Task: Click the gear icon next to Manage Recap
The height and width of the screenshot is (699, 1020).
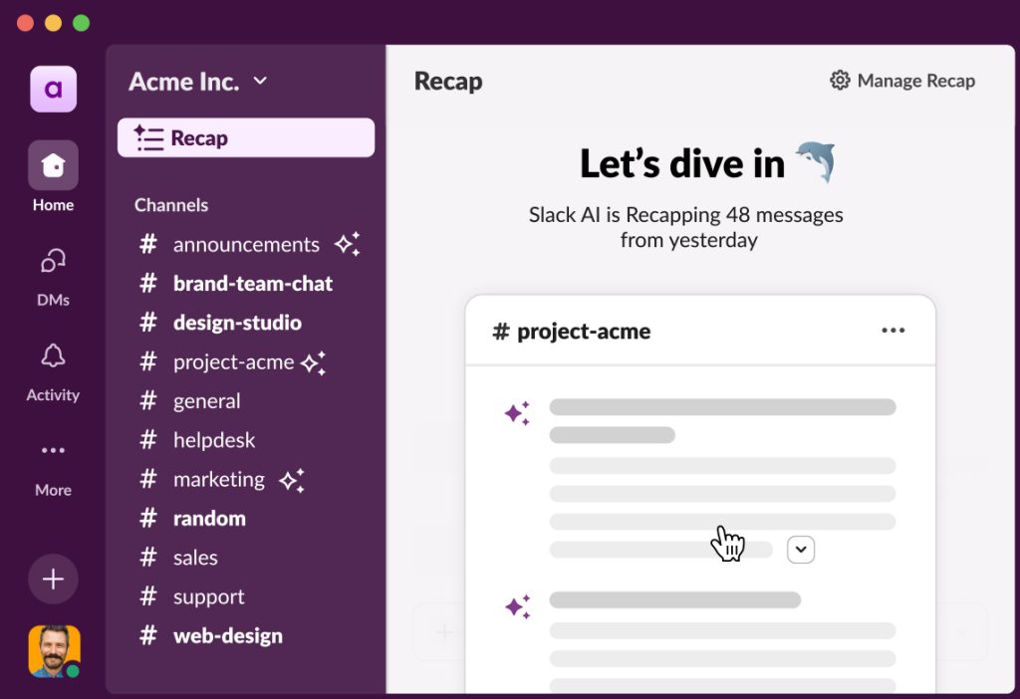Action: point(840,81)
